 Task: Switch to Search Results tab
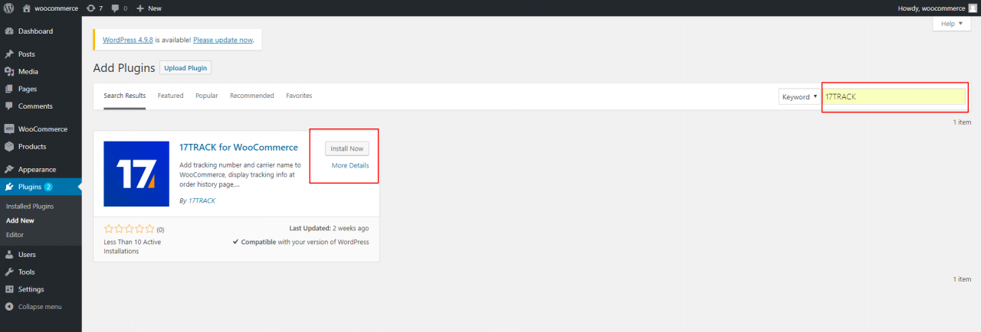125,96
